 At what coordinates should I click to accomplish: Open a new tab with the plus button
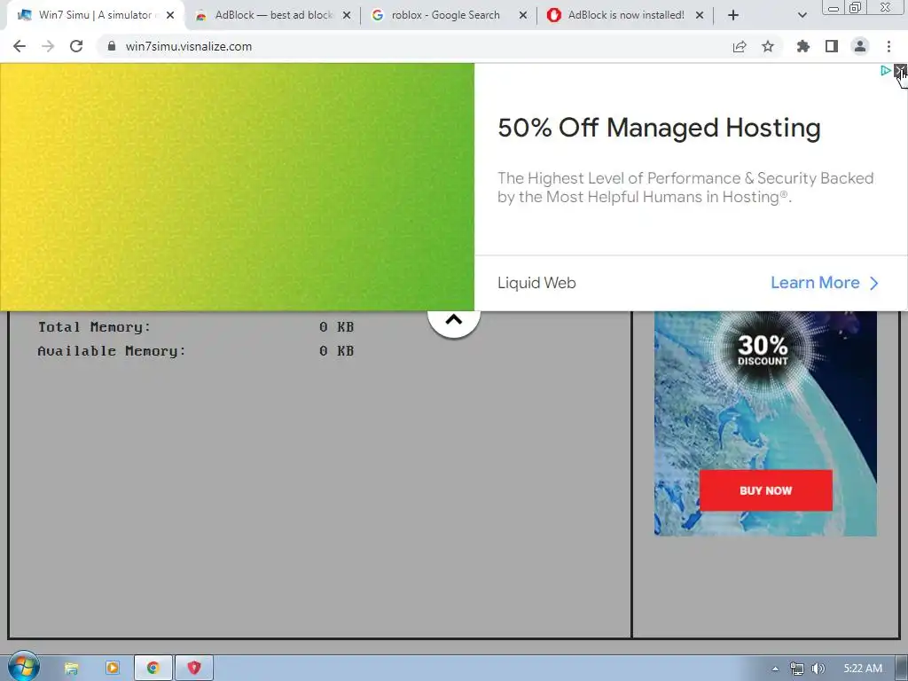[x=733, y=16]
